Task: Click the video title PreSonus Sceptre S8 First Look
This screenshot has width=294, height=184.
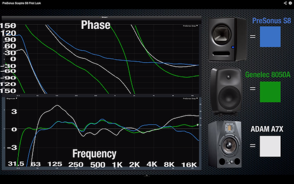Action: coord(22,3)
